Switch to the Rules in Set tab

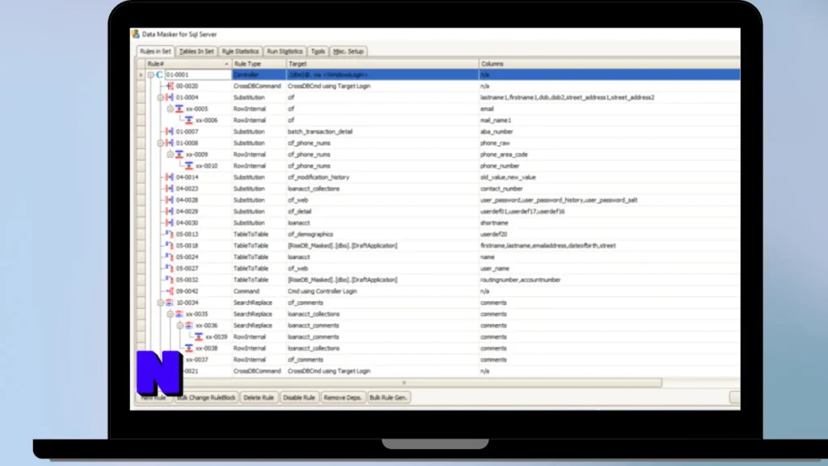pos(155,51)
